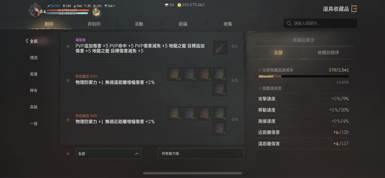The width and height of the screenshot is (385, 178).
Task: Expand the 所有能力值 selector
Action: (201, 154)
